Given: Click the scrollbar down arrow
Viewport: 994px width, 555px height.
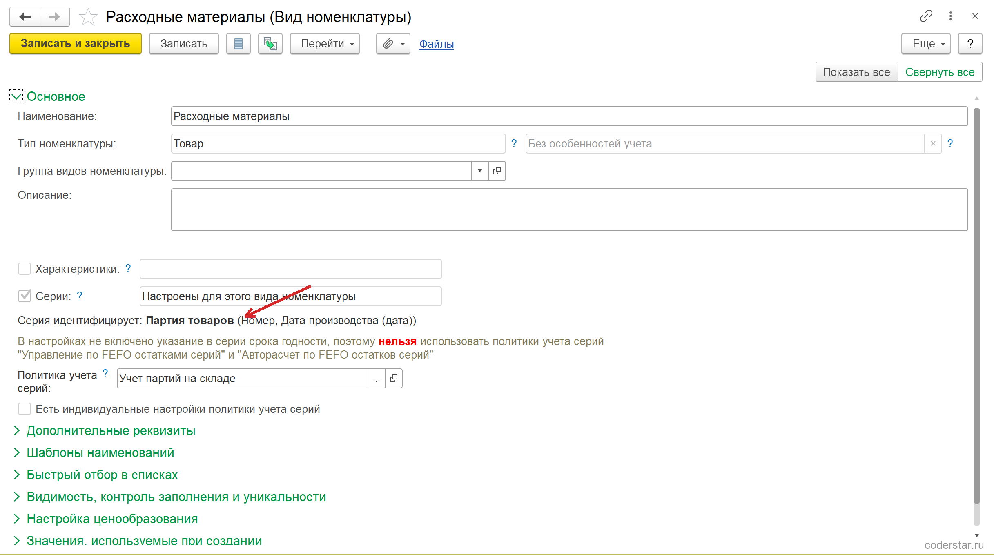Looking at the screenshot, I should [976, 535].
